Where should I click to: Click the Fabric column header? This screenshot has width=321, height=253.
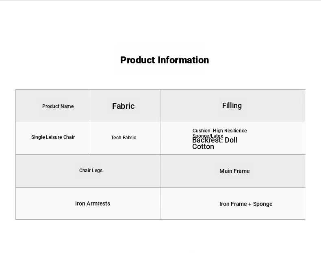tap(124, 106)
